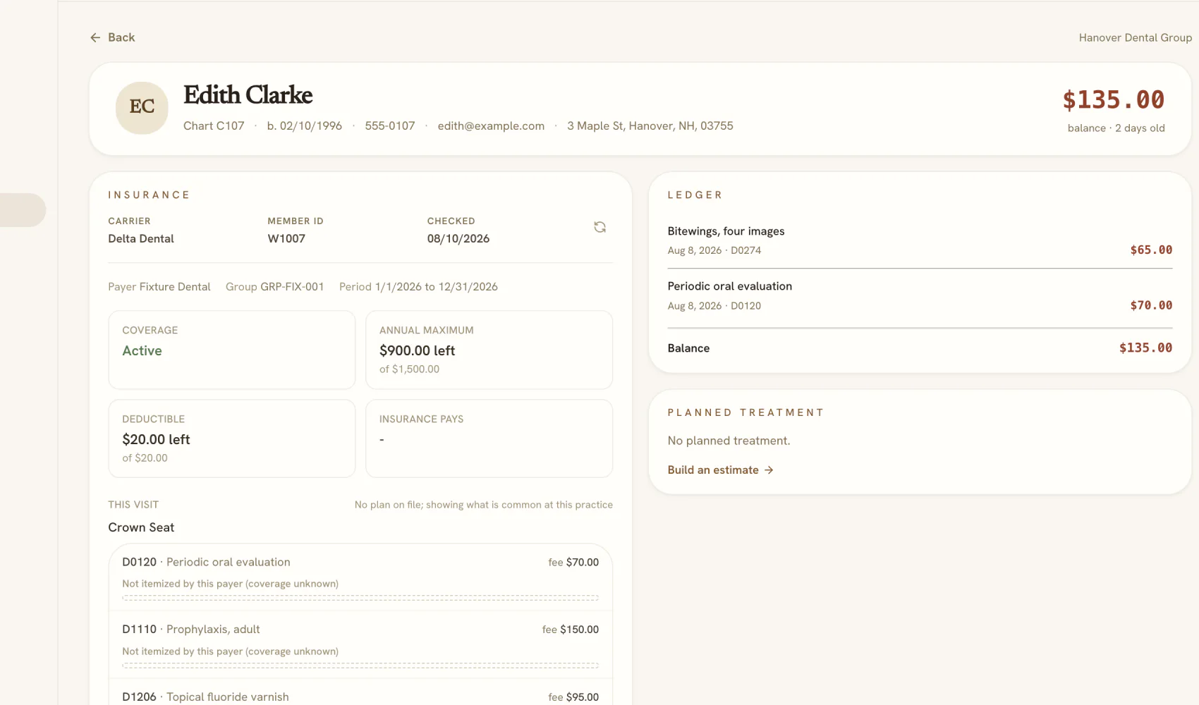Go back using the Back arrow
Screen dimensions: 1199x705
coord(112,37)
